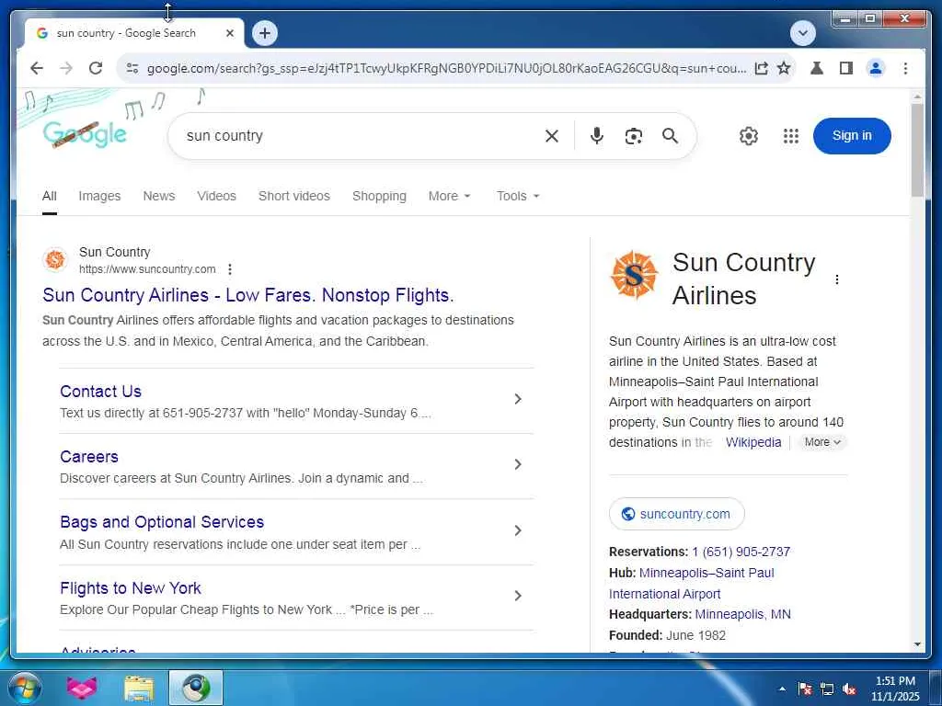Expand description with the More button
This screenshot has height=706, width=942.
(821, 442)
